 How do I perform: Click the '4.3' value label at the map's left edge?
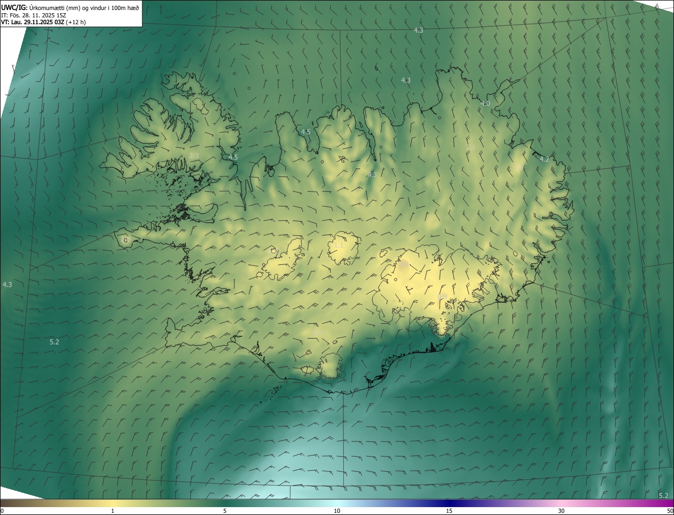7,284
